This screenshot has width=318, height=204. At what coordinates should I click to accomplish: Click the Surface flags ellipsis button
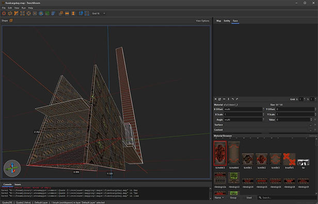pyautogui.click(x=310, y=125)
